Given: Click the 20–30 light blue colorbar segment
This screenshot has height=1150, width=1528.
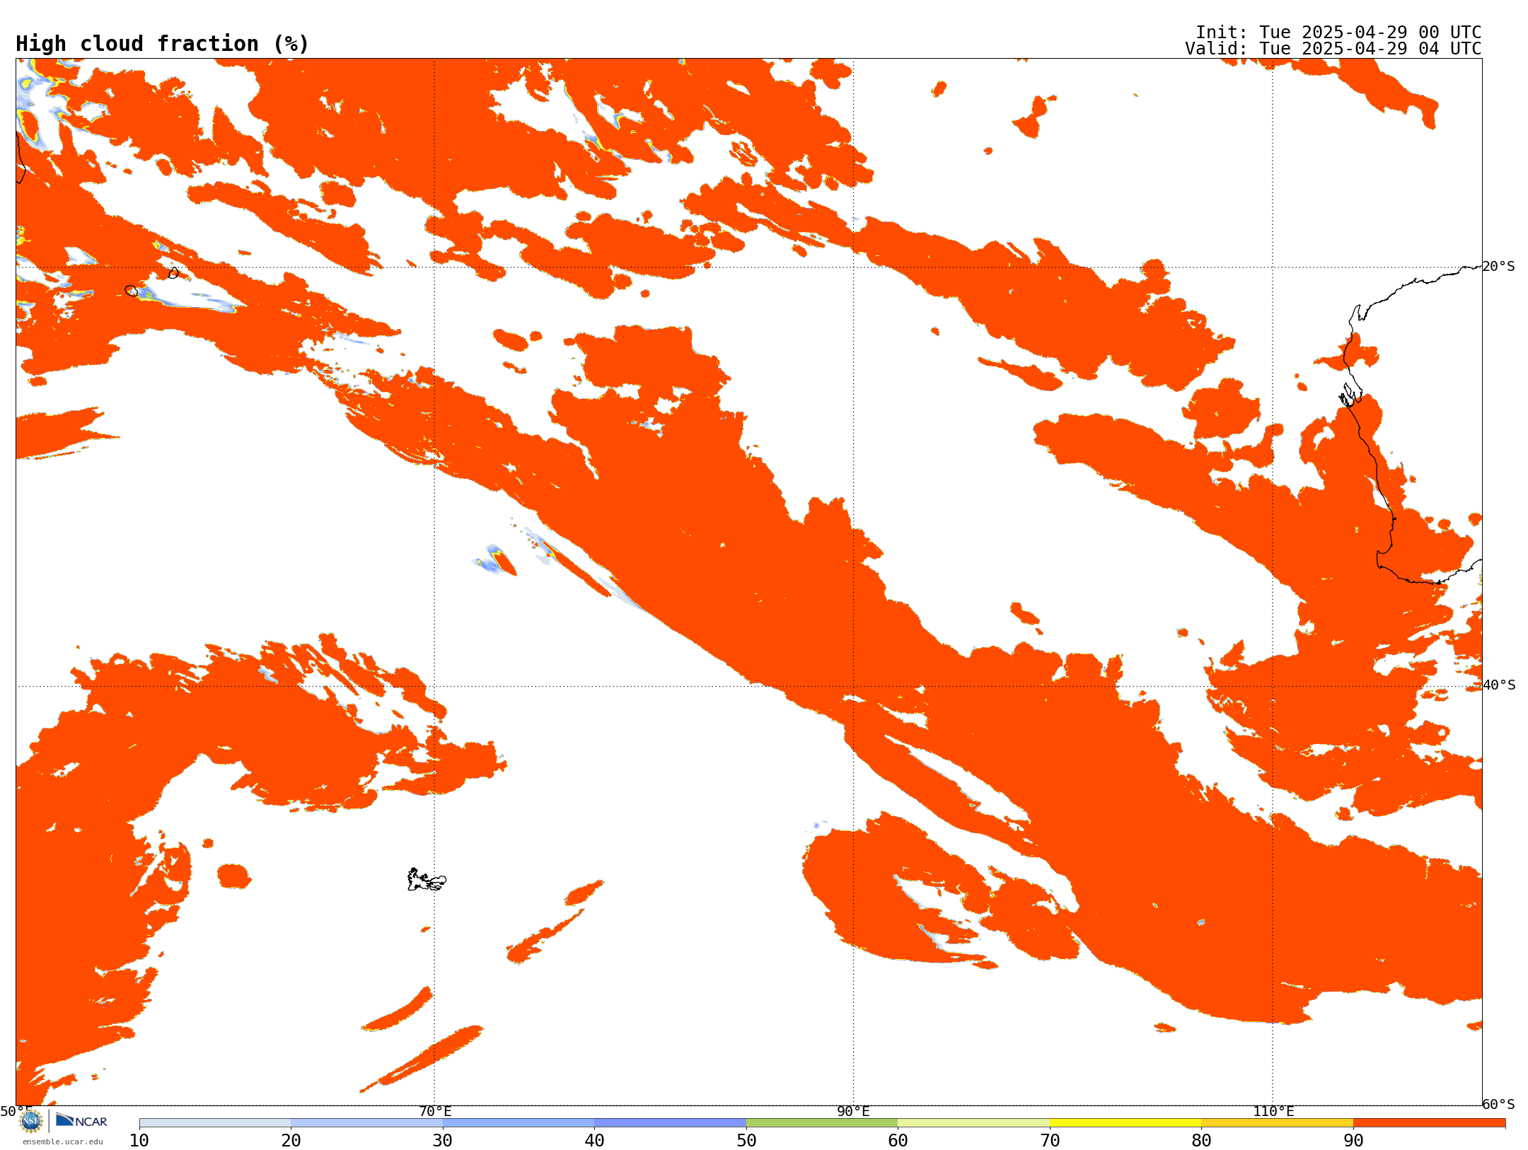Looking at the screenshot, I should [x=367, y=1123].
